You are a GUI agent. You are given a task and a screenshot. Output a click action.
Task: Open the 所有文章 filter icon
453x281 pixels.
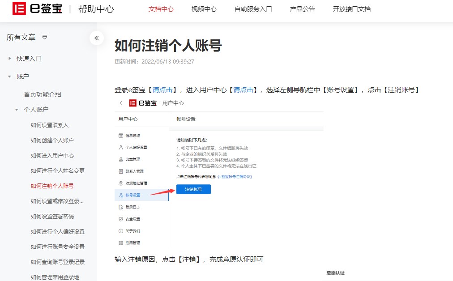pyautogui.click(x=44, y=37)
